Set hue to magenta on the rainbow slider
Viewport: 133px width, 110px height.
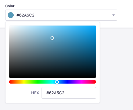pos(82,82)
